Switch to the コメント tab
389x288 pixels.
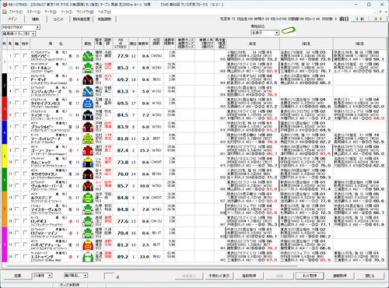(58, 19)
